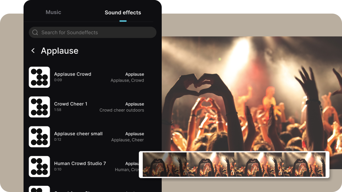The height and width of the screenshot is (192, 342).
Task: Click the Applause category label of Crowd Cheer 1
Action: 134,104
